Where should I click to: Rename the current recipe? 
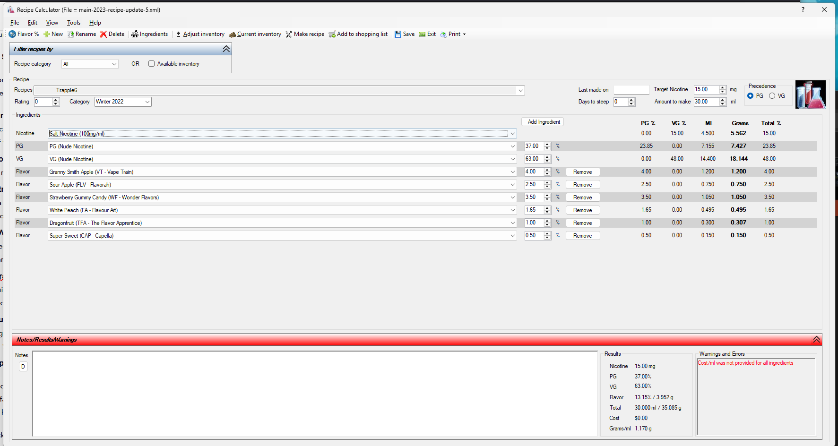pyautogui.click(x=82, y=34)
